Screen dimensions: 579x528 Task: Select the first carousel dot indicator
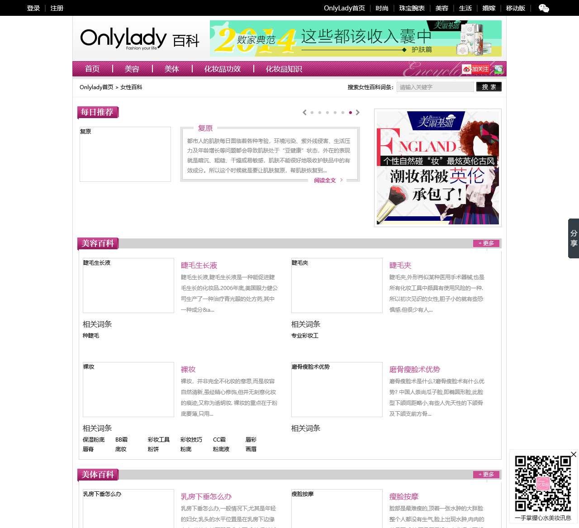[x=312, y=113]
